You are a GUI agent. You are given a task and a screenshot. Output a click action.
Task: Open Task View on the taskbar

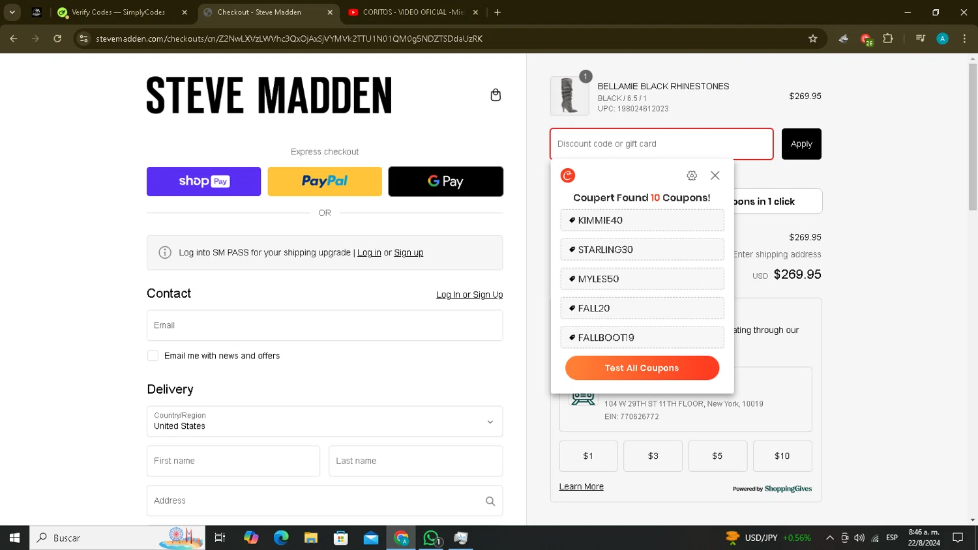(x=220, y=538)
